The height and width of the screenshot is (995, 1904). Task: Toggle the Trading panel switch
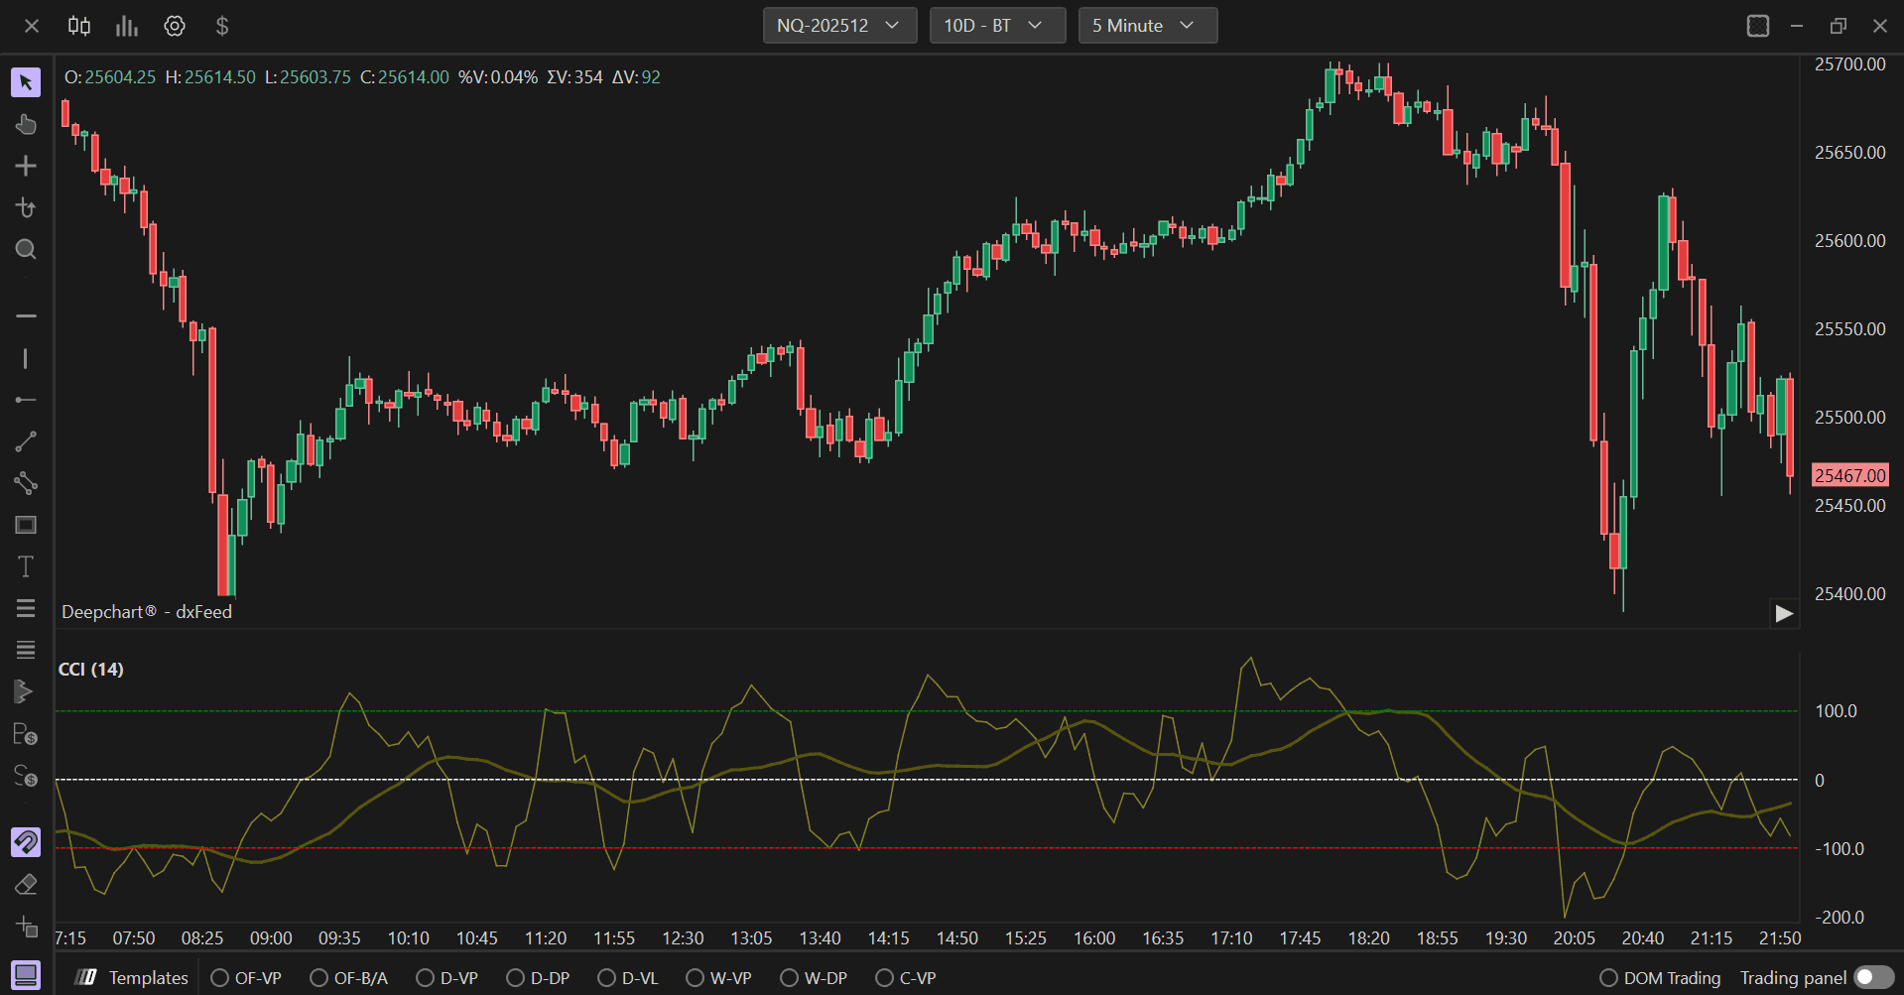point(1873,978)
